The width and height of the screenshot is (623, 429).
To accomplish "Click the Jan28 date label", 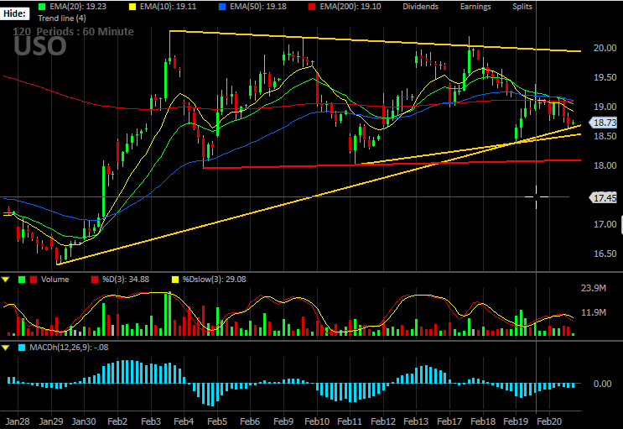I will (18, 421).
